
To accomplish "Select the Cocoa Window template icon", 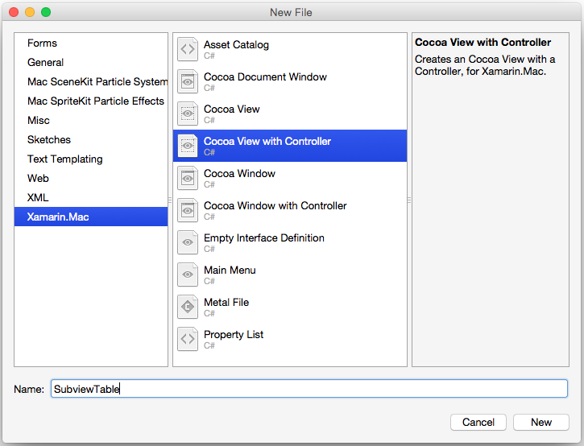I will coord(188,178).
